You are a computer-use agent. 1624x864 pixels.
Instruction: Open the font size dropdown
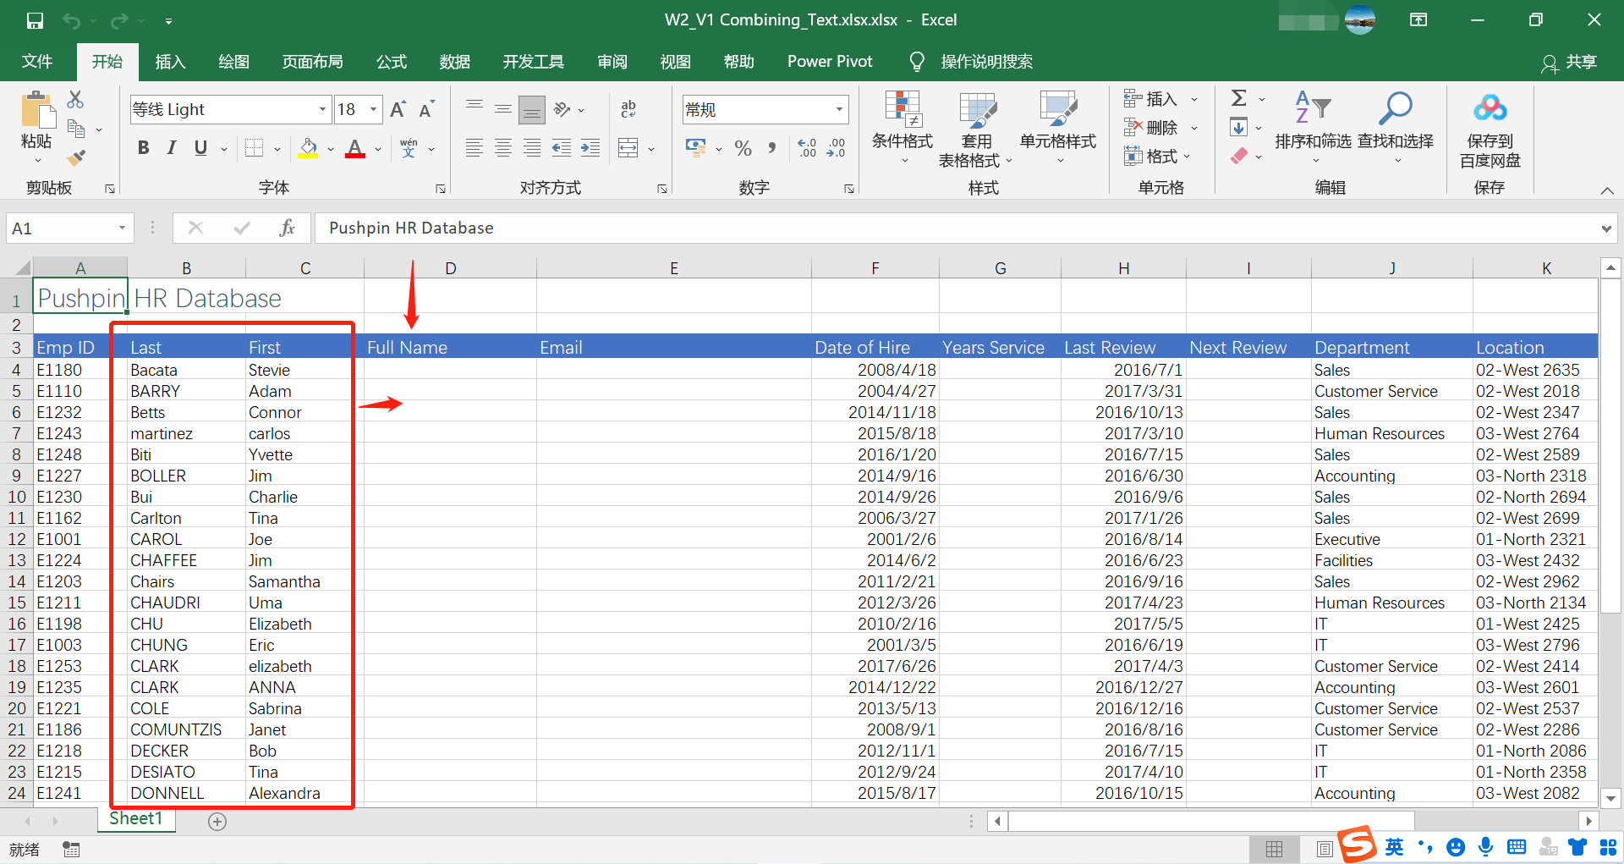[373, 109]
